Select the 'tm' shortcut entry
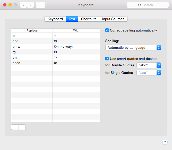 point(32,57)
